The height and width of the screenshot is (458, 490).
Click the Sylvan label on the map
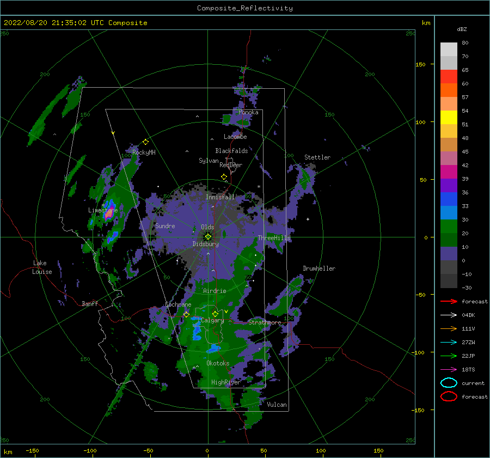click(209, 161)
